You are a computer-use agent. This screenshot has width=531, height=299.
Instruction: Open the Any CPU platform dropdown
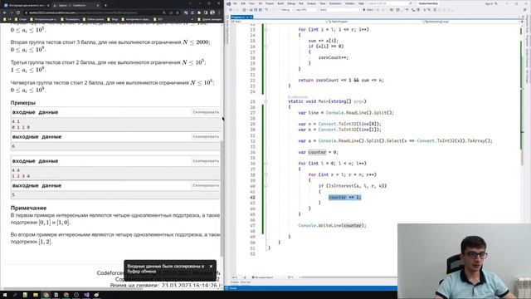pos(306,10)
